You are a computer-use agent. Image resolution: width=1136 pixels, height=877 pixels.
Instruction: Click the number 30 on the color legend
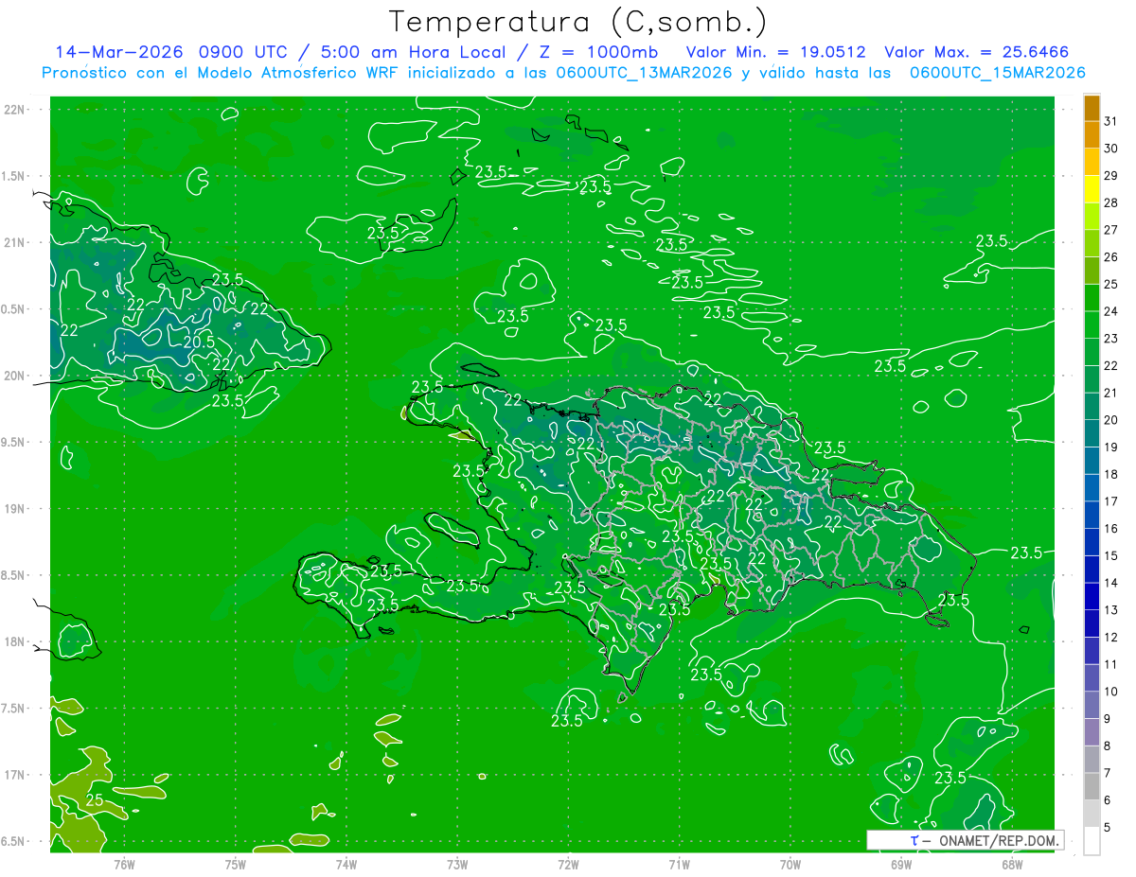click(1111, 149)
